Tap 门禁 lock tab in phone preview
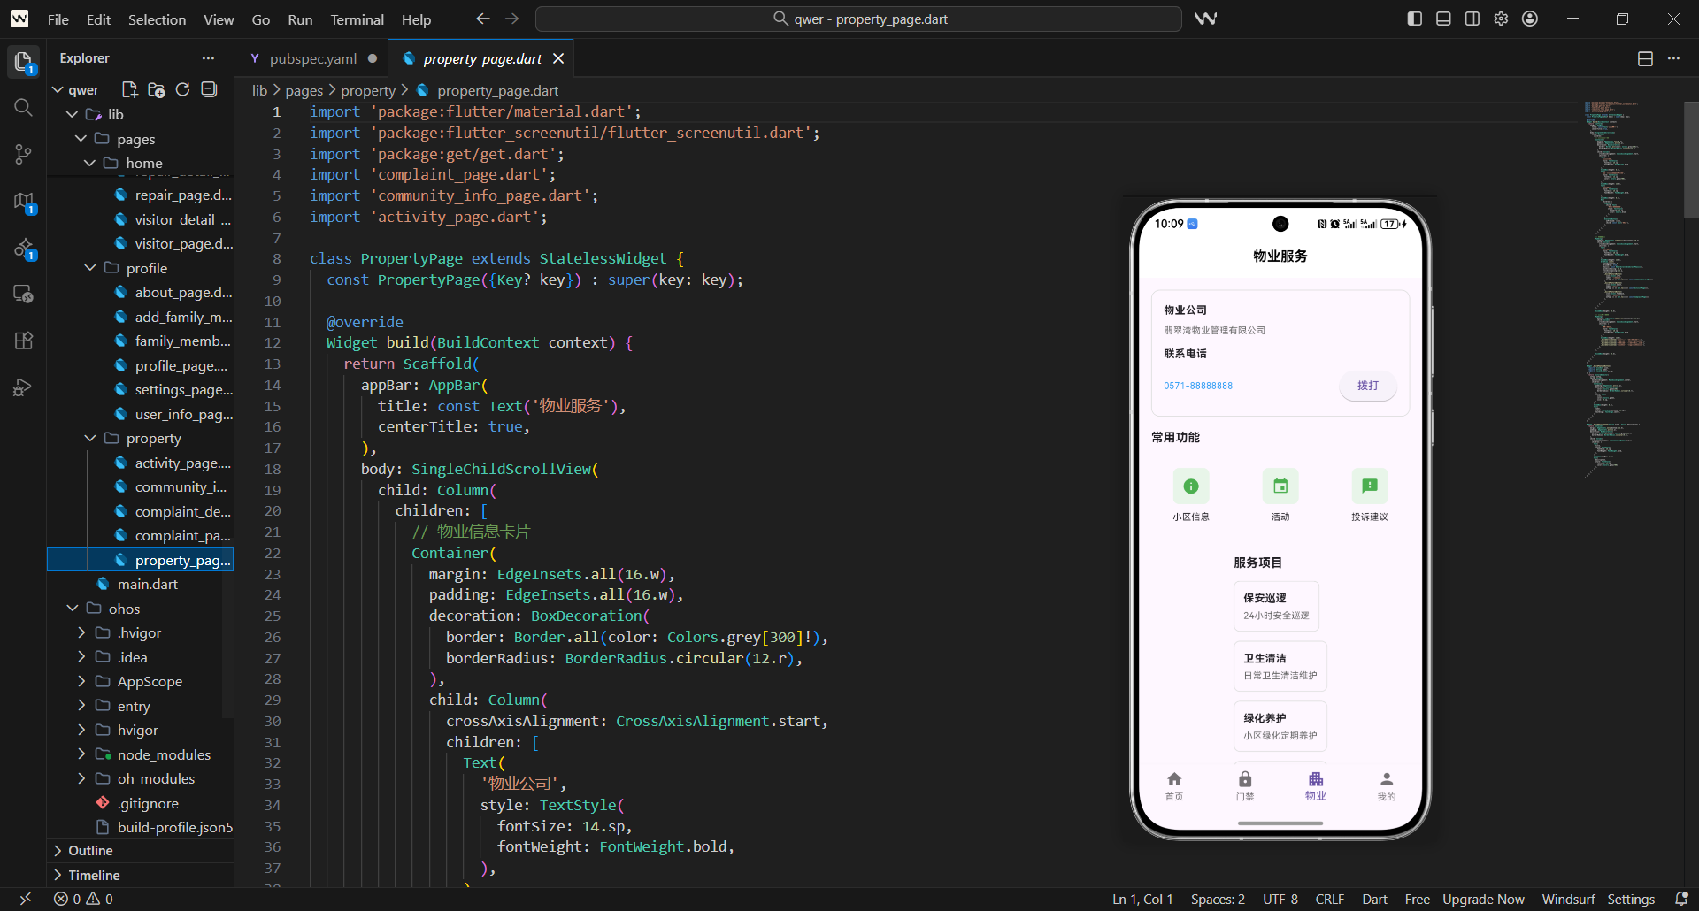The image size is (1699, 911). pyautogui.click(x=1245, y=785)
